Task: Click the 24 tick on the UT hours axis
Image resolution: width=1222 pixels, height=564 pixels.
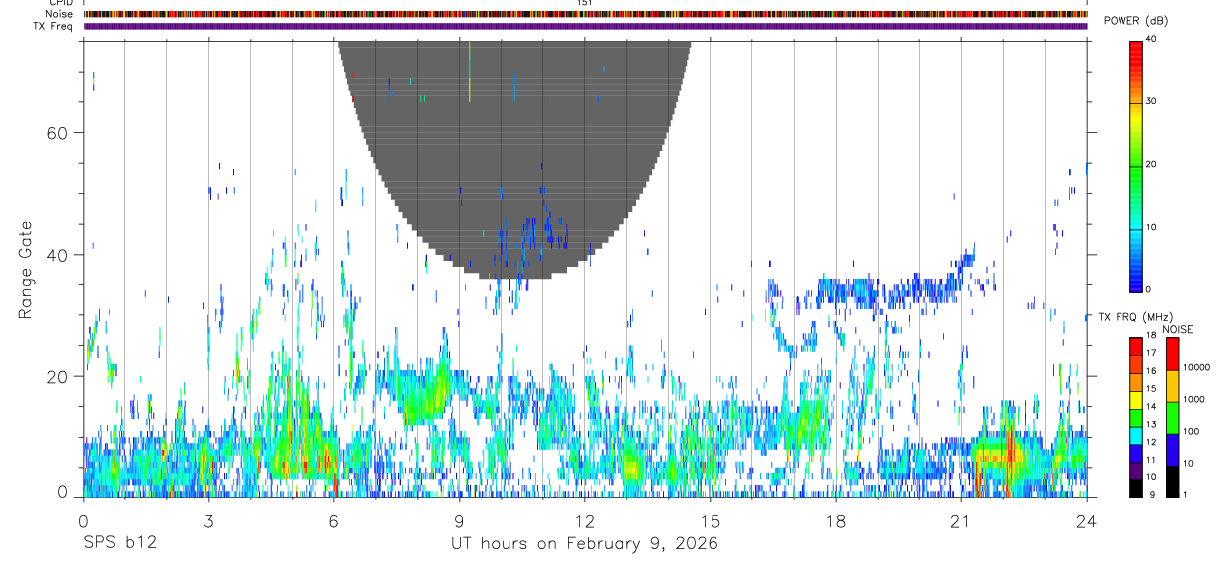Action: tap(1086, 519)
